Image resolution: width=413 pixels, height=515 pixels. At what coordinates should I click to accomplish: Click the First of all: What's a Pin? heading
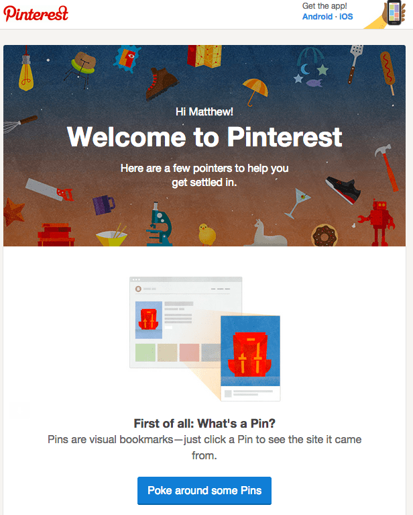point(204,424)
